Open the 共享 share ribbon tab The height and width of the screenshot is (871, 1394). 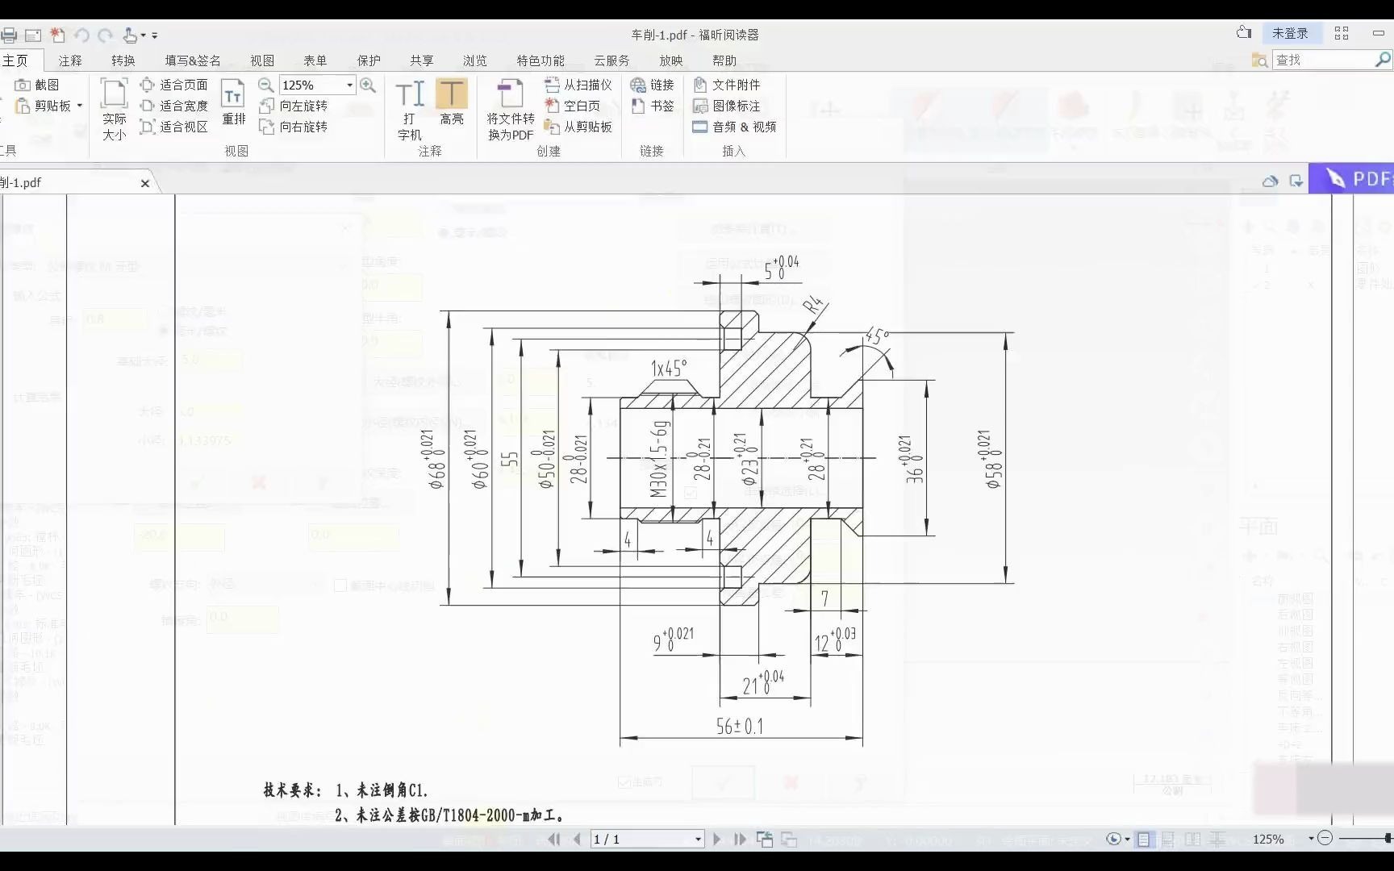click(x=422, y=60)
